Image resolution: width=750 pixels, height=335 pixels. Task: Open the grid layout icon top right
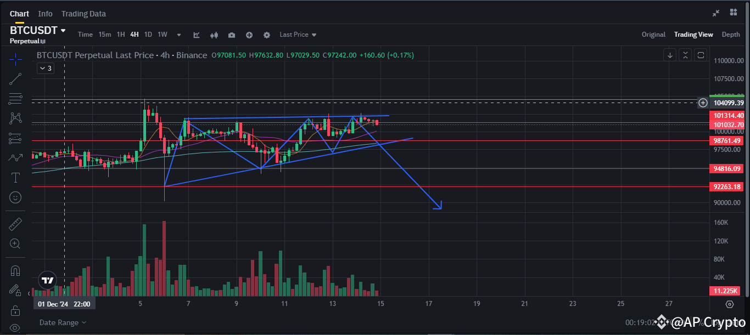(x=734, y=13)
